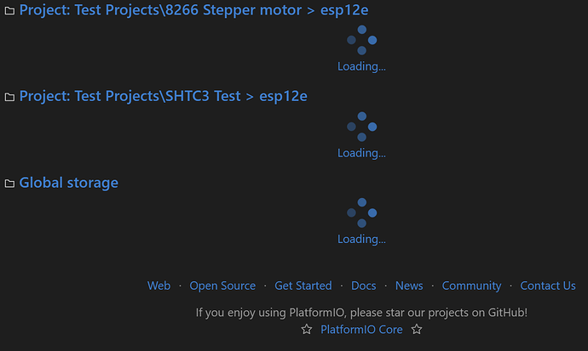Screen dimensions: 588x351
Task: Click folder icon next to Global storage
Action: (x=9, y=184)
